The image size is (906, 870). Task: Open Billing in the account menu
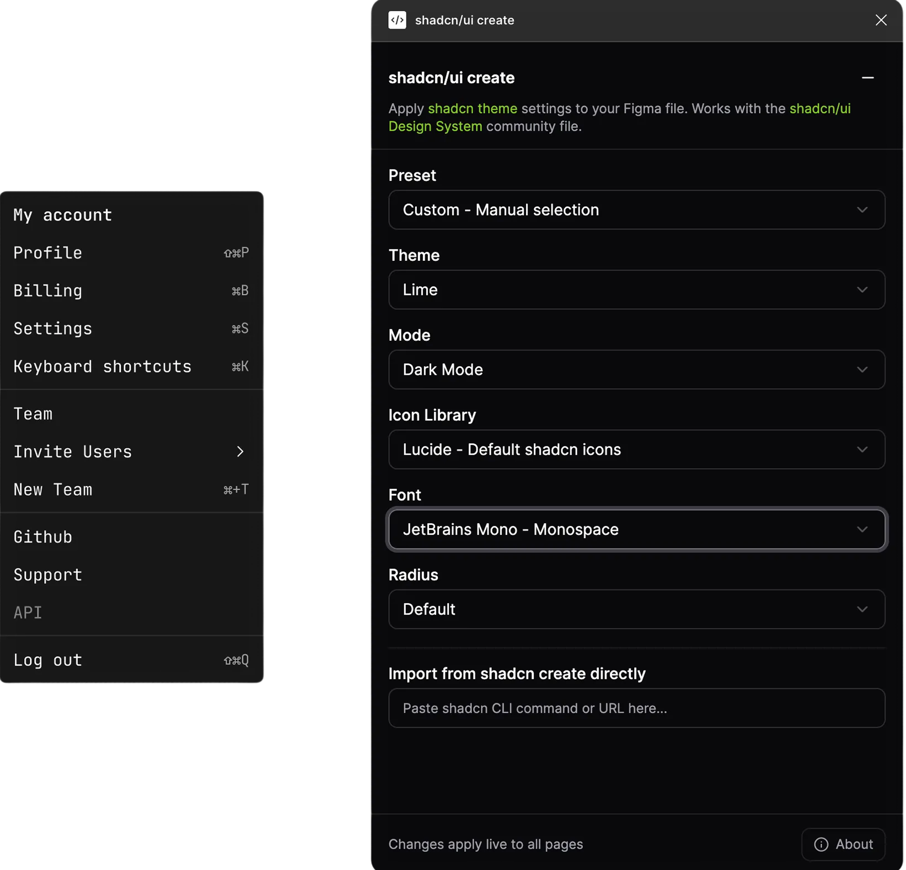(x=48, y=291)
